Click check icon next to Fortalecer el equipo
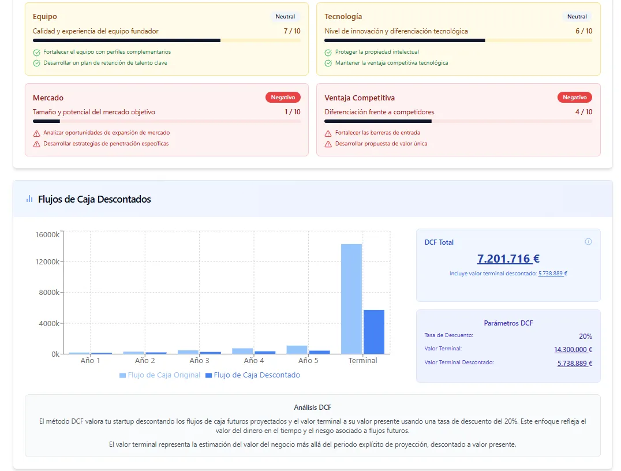 pyautogui.click(x=37, y=52)
